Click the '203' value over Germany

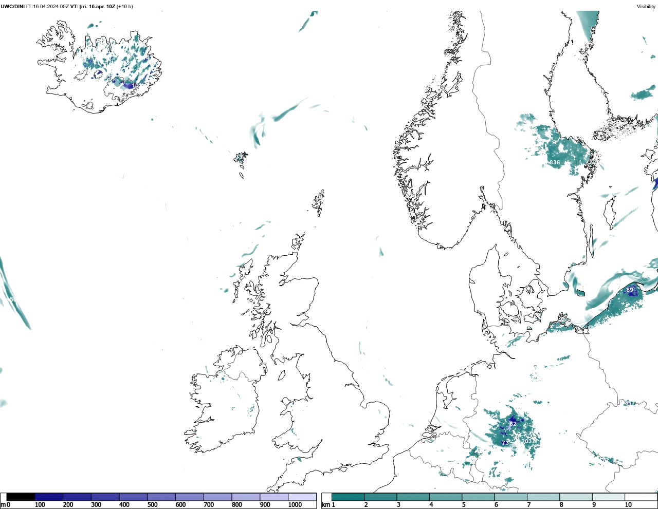527,442
